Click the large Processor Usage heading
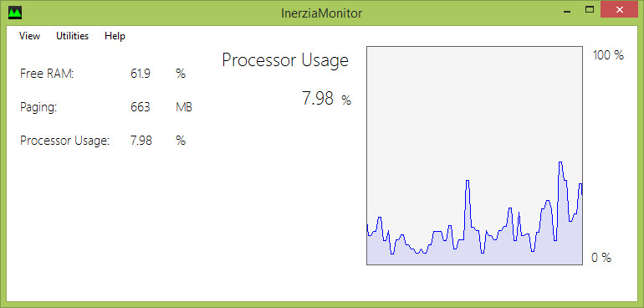This screenshot has width=644, height=308. click(285, 61)
